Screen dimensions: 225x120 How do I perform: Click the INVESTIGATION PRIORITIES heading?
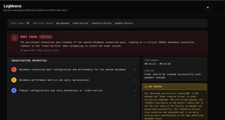tap(29, 61)
